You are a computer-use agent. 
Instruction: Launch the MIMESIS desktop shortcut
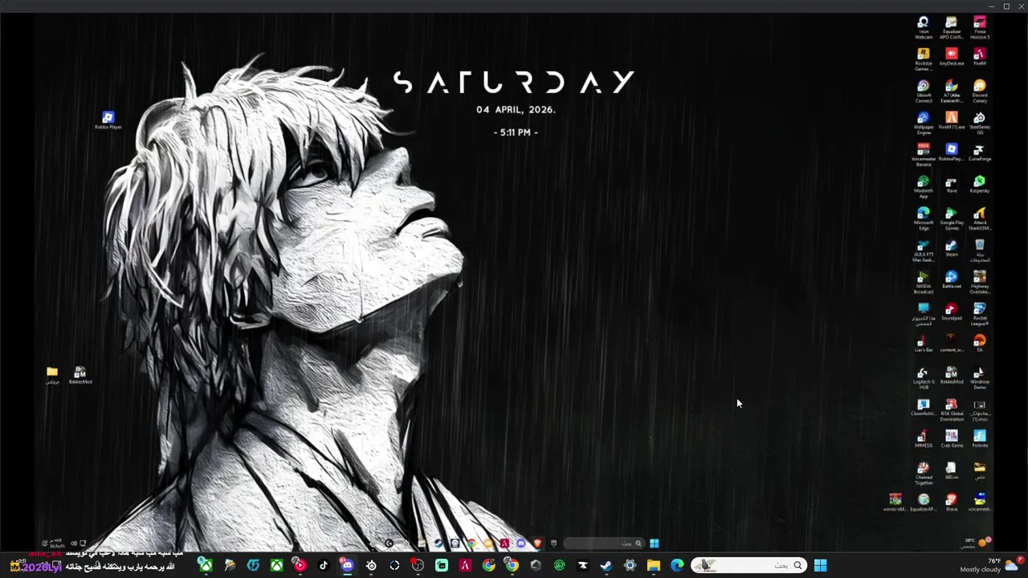click(x=924, y=438)
